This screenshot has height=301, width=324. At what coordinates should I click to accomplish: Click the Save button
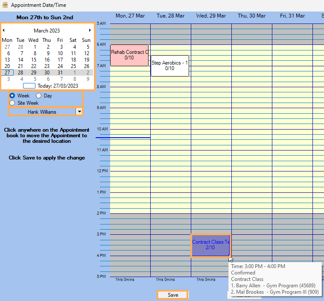coord(173,295)
